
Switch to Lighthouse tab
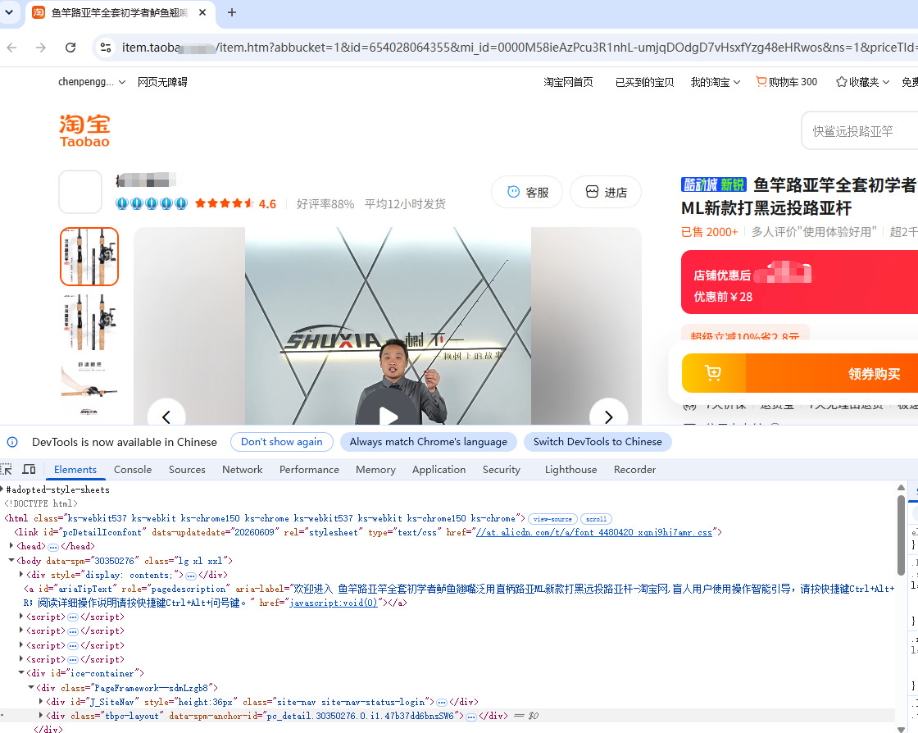pos(570,470)
